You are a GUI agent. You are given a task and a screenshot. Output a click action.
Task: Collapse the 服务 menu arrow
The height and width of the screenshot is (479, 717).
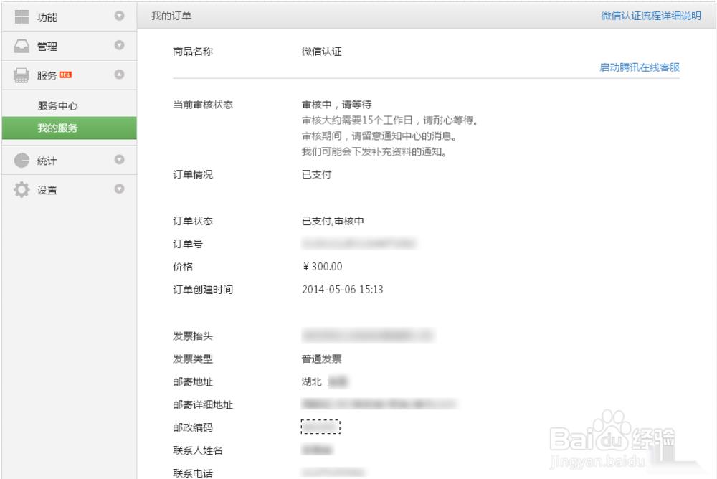pyautogui.click(x=119, y=75)
